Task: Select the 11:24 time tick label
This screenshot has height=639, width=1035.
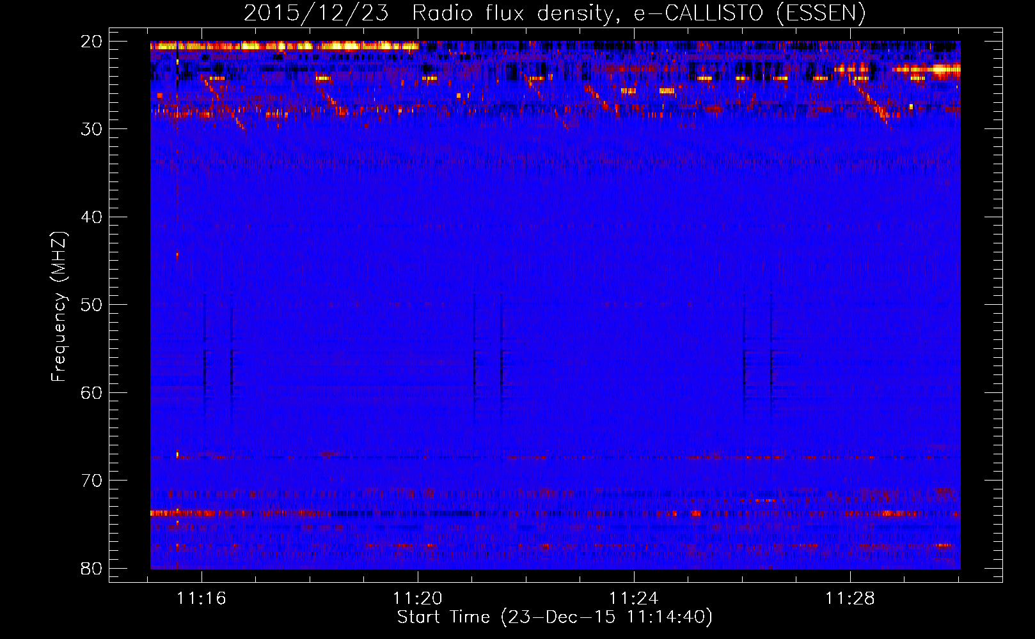Action: 634,599
